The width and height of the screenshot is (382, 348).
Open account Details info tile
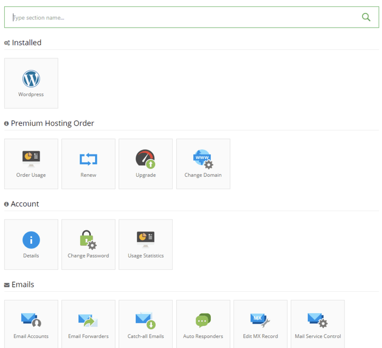click(x=31, y=245)
